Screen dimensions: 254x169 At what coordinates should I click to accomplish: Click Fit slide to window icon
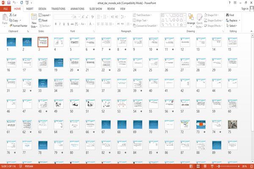(x=251, y=166)
